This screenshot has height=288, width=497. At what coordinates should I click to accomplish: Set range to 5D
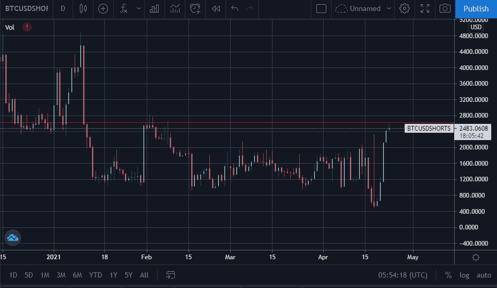coord(29,275)
